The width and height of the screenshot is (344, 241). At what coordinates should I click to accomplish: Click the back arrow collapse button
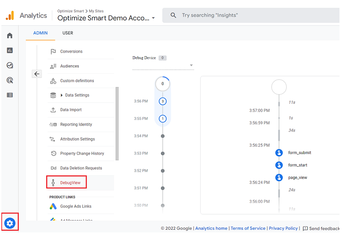[37, 74]
